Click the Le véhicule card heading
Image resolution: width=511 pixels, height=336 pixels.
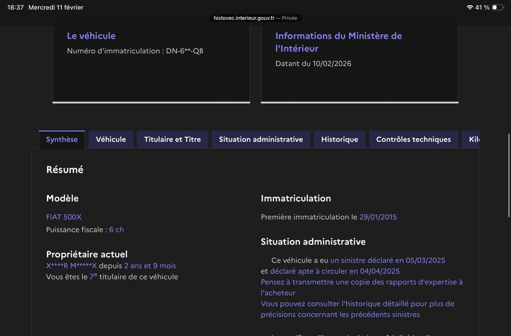(91, 36)
